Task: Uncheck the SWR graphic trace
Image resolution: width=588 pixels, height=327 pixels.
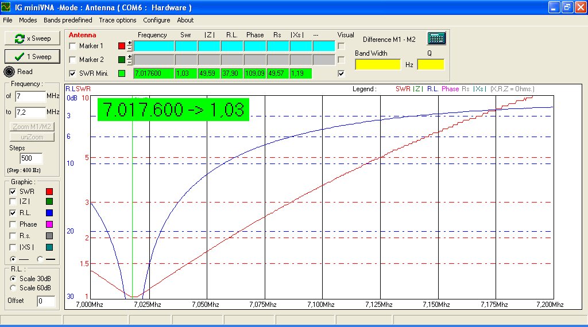Action: tap(13, 192)
